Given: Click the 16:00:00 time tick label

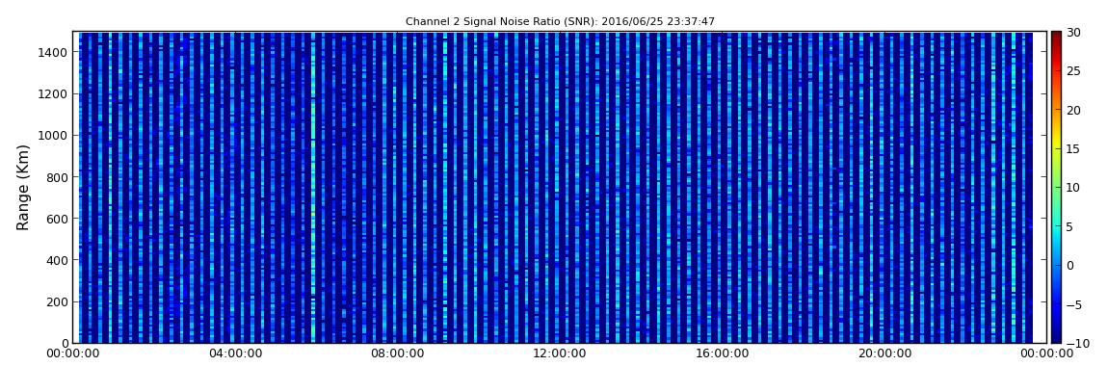Looking at the screenshot, I should click(721, 353).
